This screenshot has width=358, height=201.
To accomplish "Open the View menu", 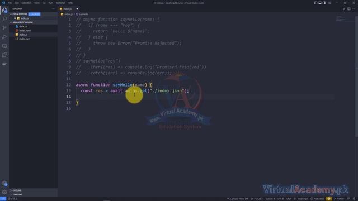I will click(x=37, y=3).
